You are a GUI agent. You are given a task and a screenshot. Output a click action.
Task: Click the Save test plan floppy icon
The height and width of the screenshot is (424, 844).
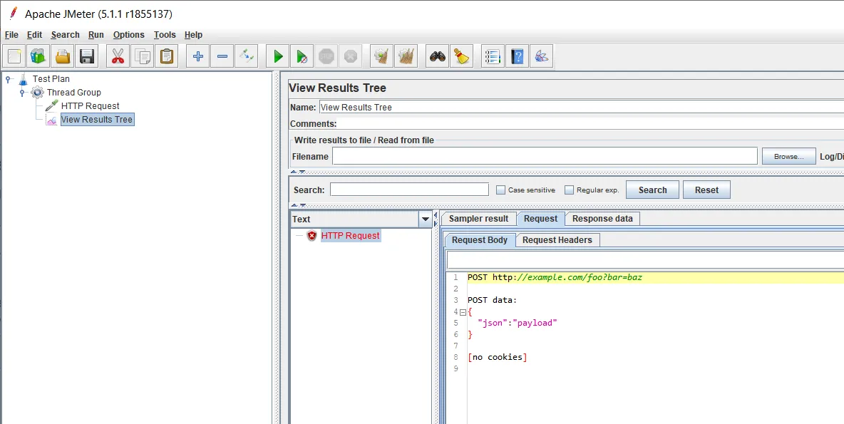coord(87,56)
